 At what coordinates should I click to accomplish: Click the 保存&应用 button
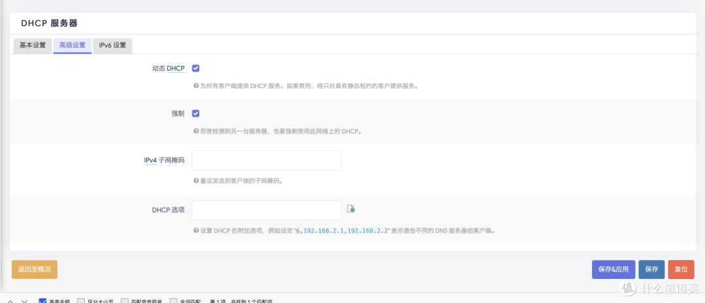pyautogui.click(x=613, y=269)
